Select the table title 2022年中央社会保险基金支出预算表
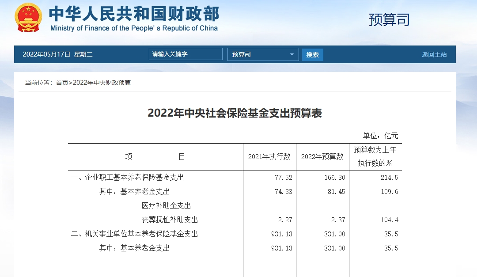Viewport: 477px width, 277px height. 235,113
